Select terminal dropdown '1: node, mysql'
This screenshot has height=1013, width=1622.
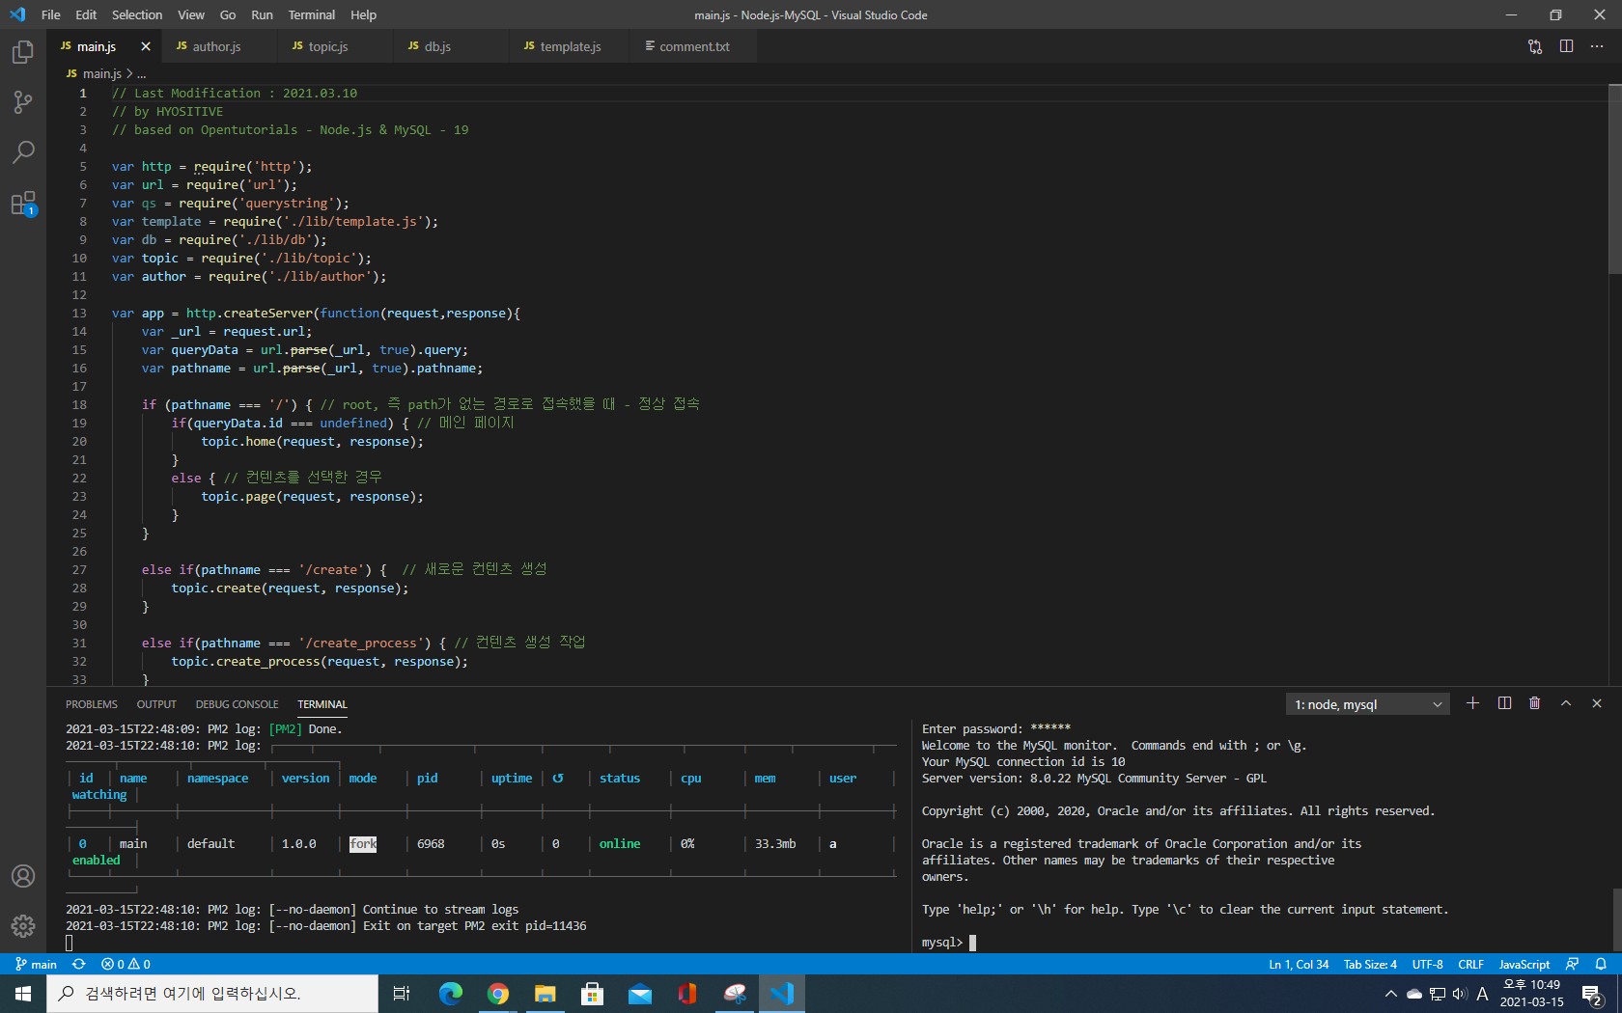[x=1367, y=704]
